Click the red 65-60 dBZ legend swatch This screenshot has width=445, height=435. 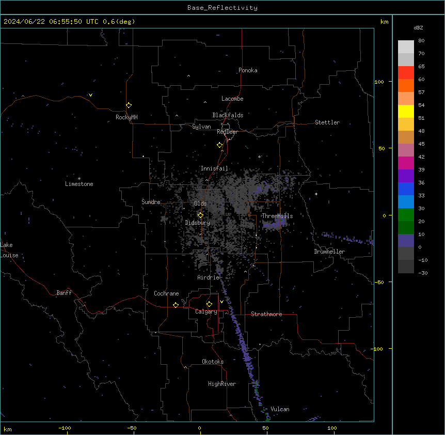[x=406, y=72]
